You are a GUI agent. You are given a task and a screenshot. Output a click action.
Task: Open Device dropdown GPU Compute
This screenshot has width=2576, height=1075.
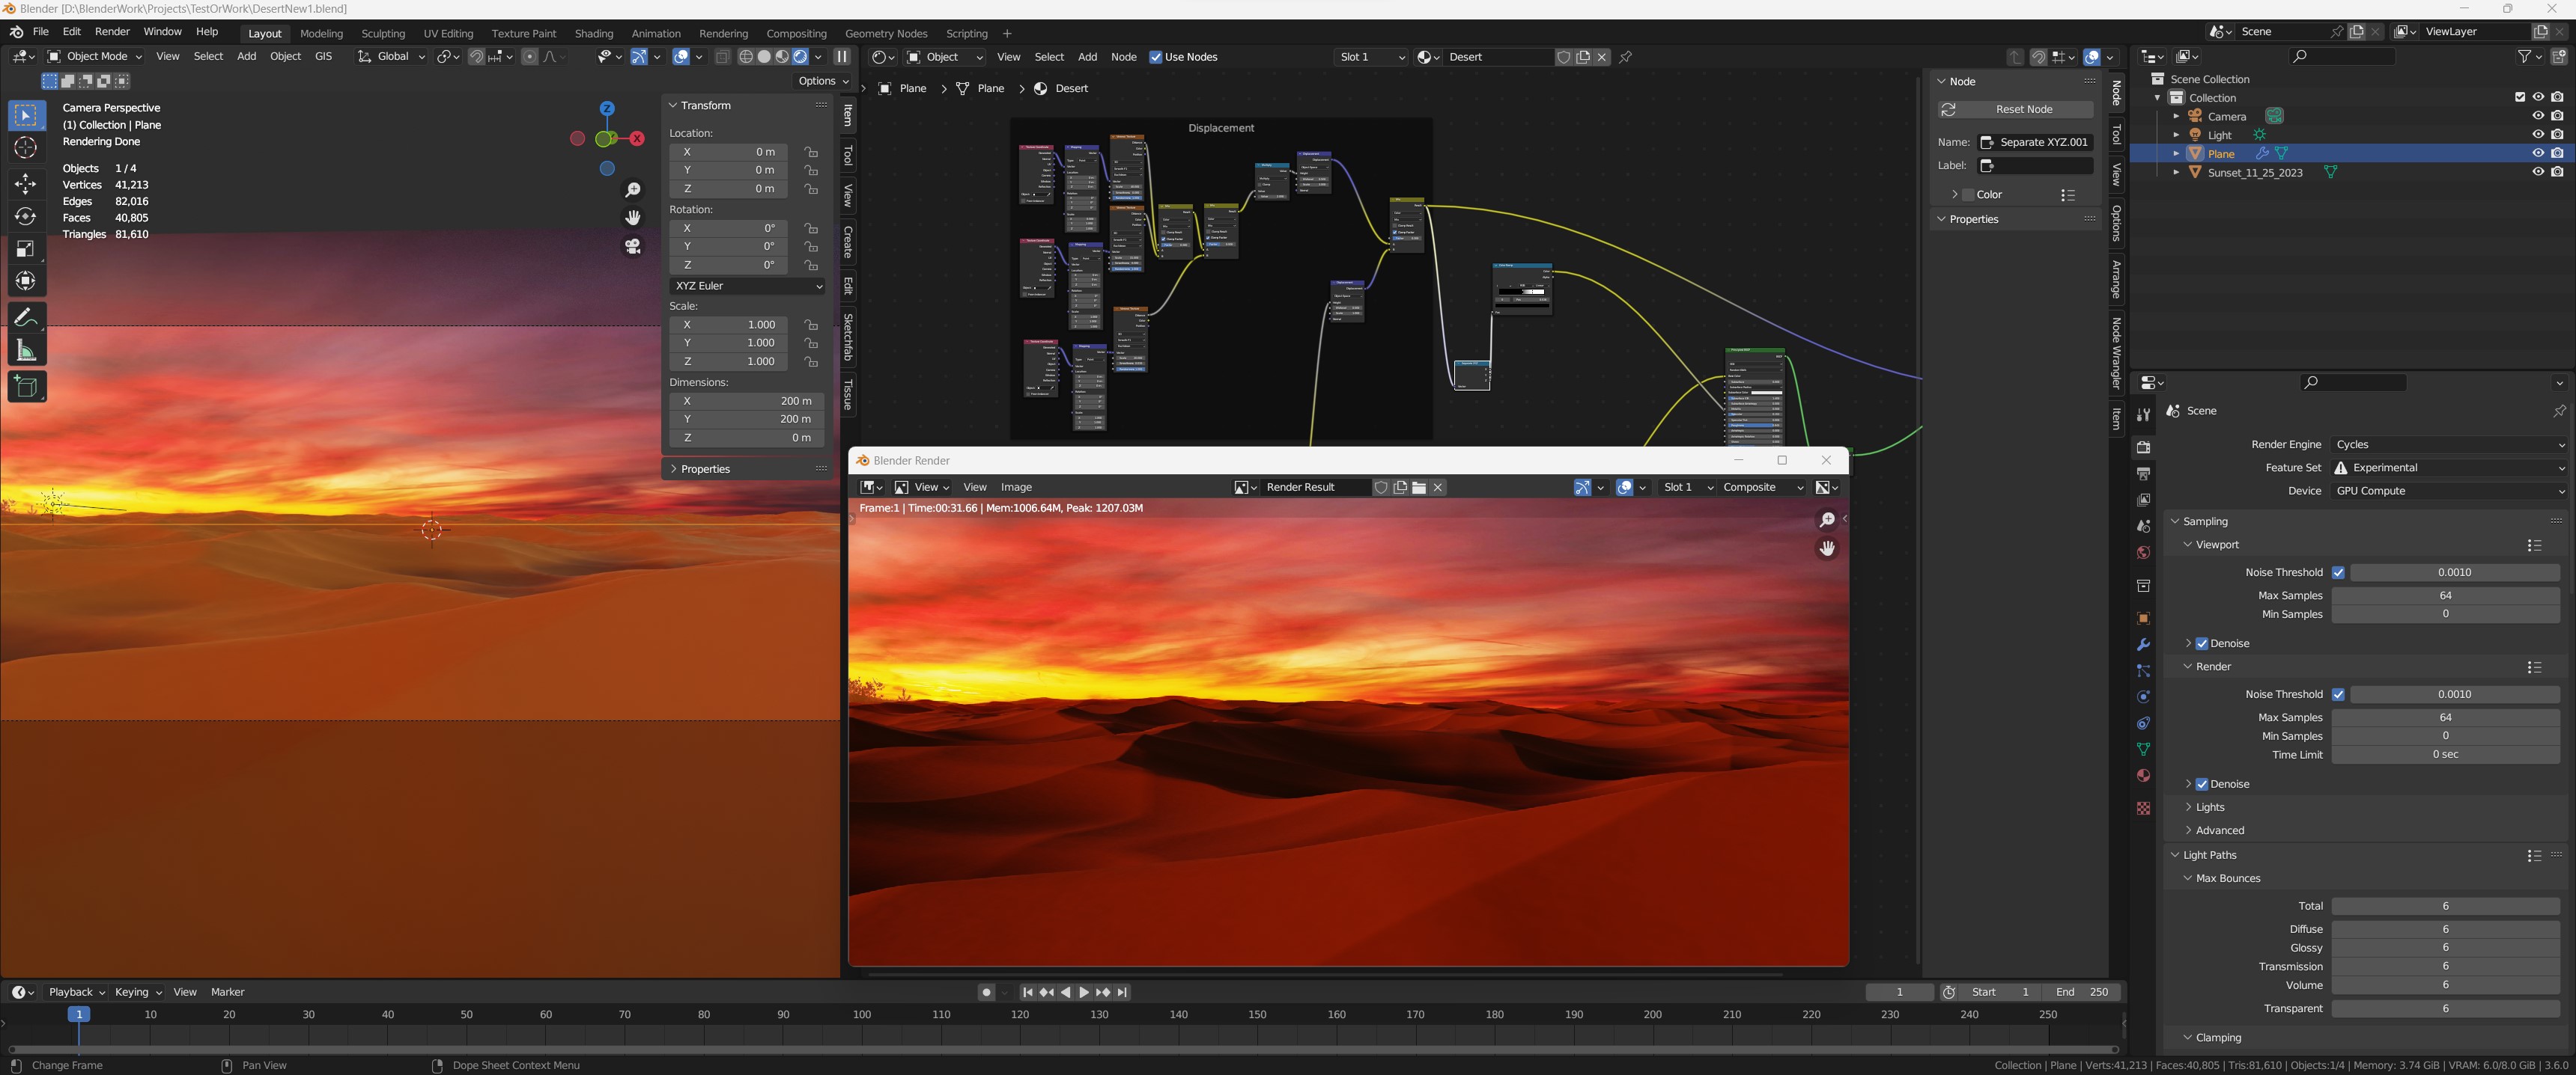(2449, 491)
